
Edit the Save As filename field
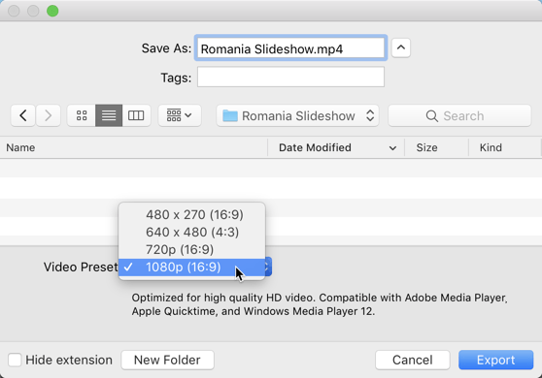pyautogui.click(x=290, y=48)
